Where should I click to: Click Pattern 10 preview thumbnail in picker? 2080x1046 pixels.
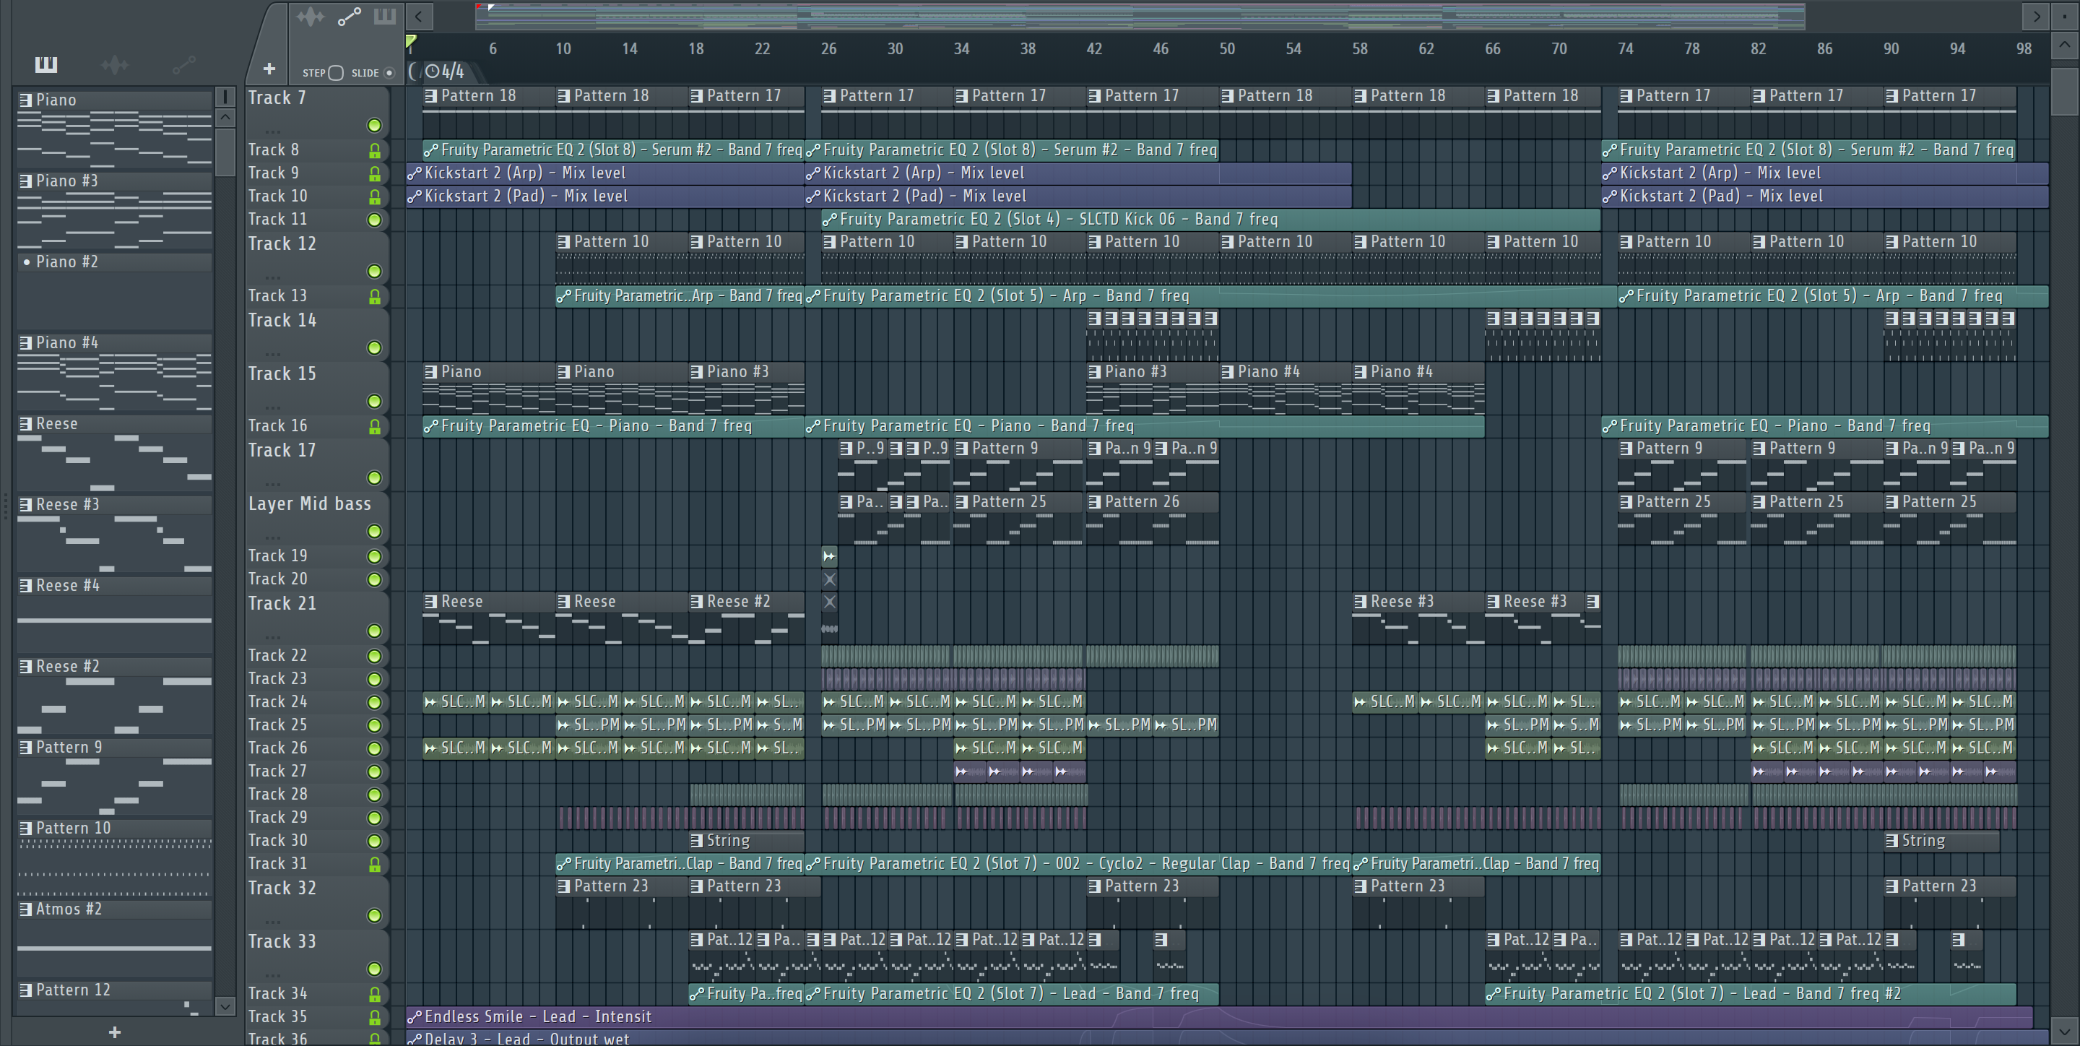[x=115, y=868]
